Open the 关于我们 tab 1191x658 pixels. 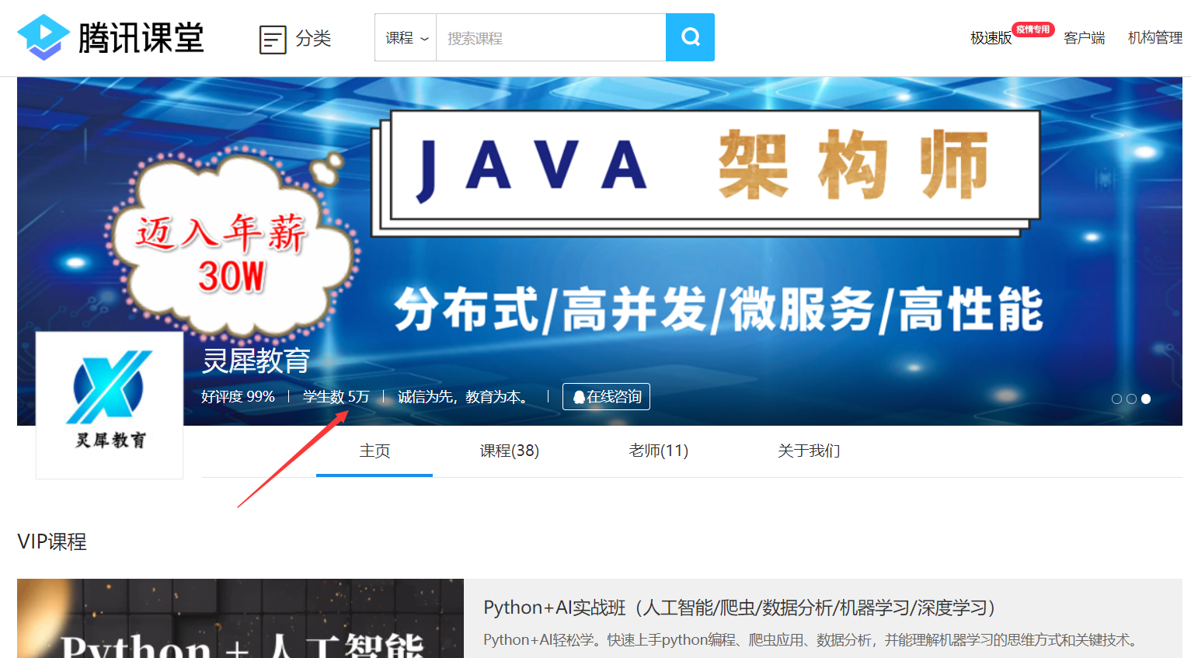coord(809,451)
